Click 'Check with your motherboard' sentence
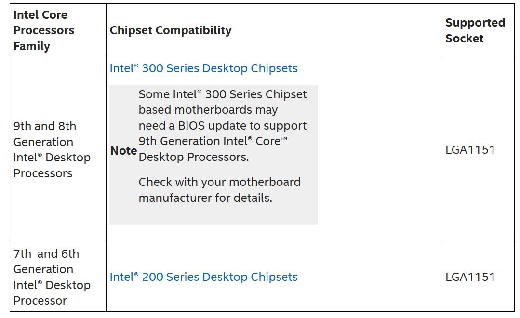Image resolution: width=520 pixels, height=318 pixels. [x=219, y=182]
